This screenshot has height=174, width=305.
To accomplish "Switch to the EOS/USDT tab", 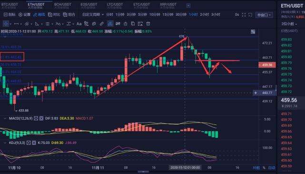I will (89, 5).
